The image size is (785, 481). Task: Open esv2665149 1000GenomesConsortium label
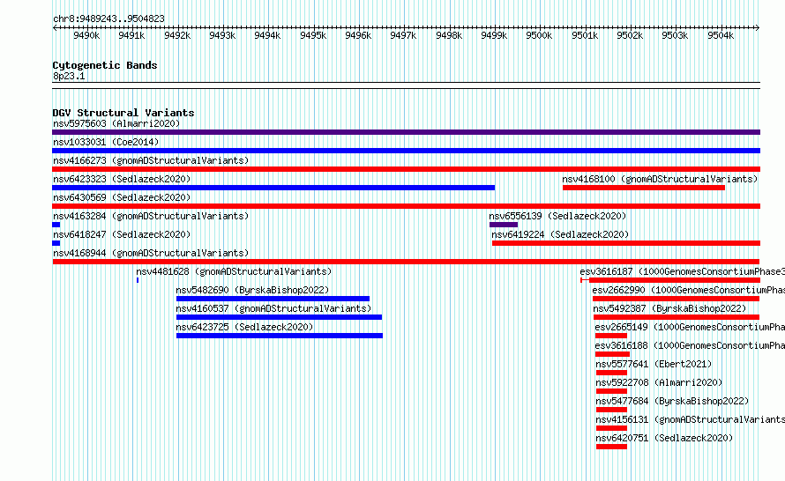click(x=690, y=327)
